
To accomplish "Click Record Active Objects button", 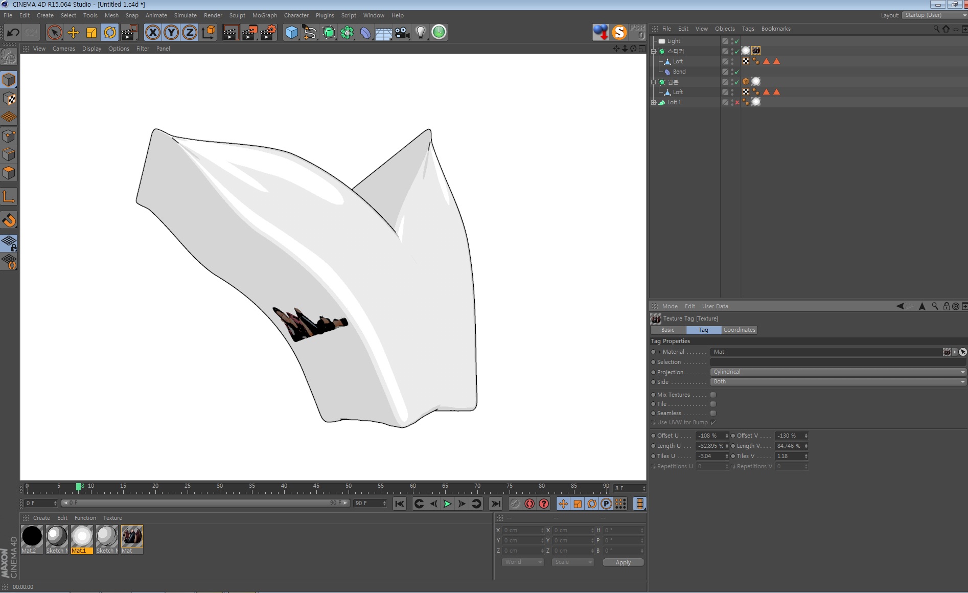I will coord(529,504).
